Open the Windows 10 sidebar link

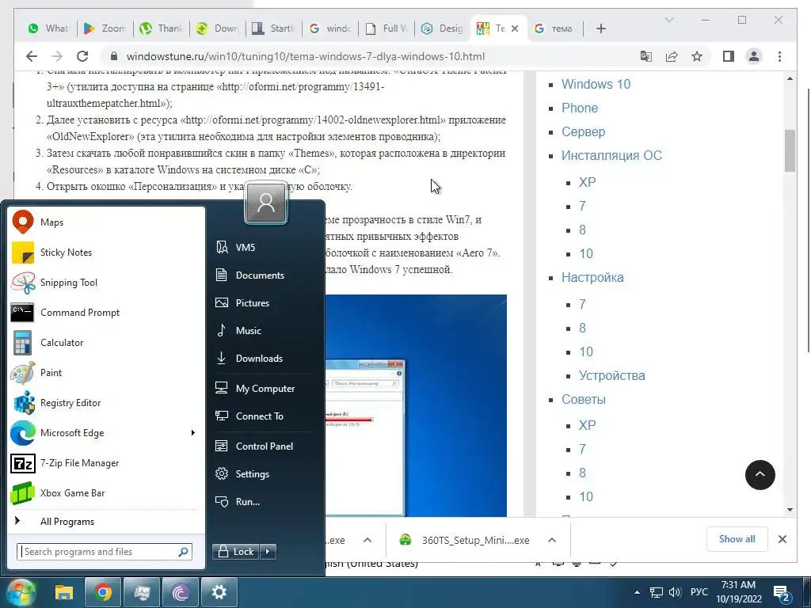[x=596, y=84]
